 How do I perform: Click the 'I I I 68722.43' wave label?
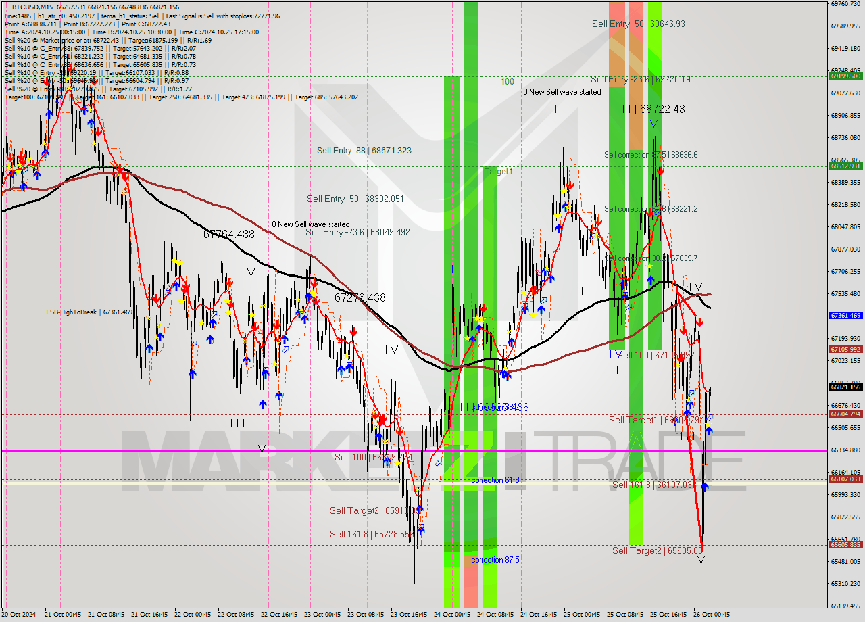653,109
